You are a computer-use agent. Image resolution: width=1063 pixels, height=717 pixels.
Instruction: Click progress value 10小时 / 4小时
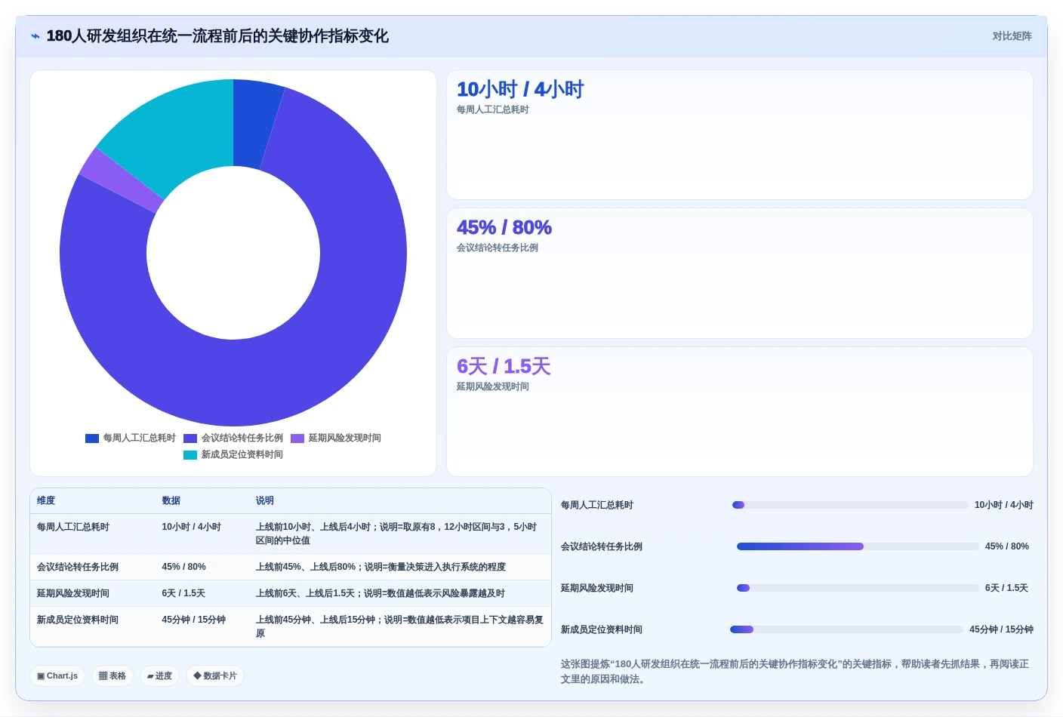pyautogui.click(x=1004, y=506)
